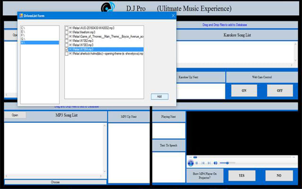This screenshot has width=302, height=189.
Task: Turn the Web Cam ON
Action: click(x=244, y=90)
